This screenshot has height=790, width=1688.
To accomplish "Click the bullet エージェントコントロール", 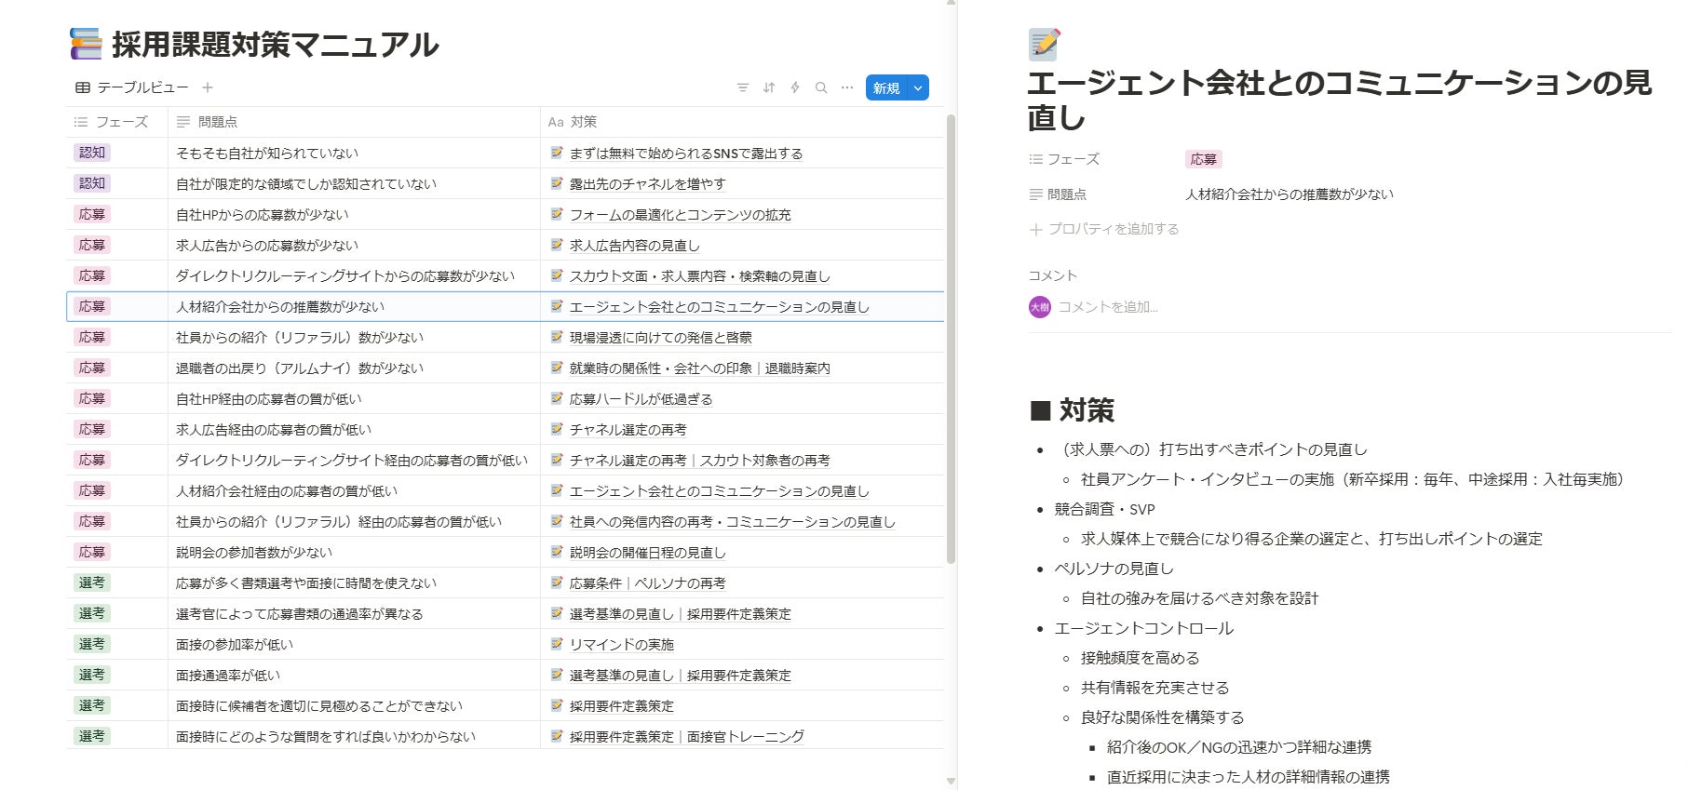I will [1143, 628].
